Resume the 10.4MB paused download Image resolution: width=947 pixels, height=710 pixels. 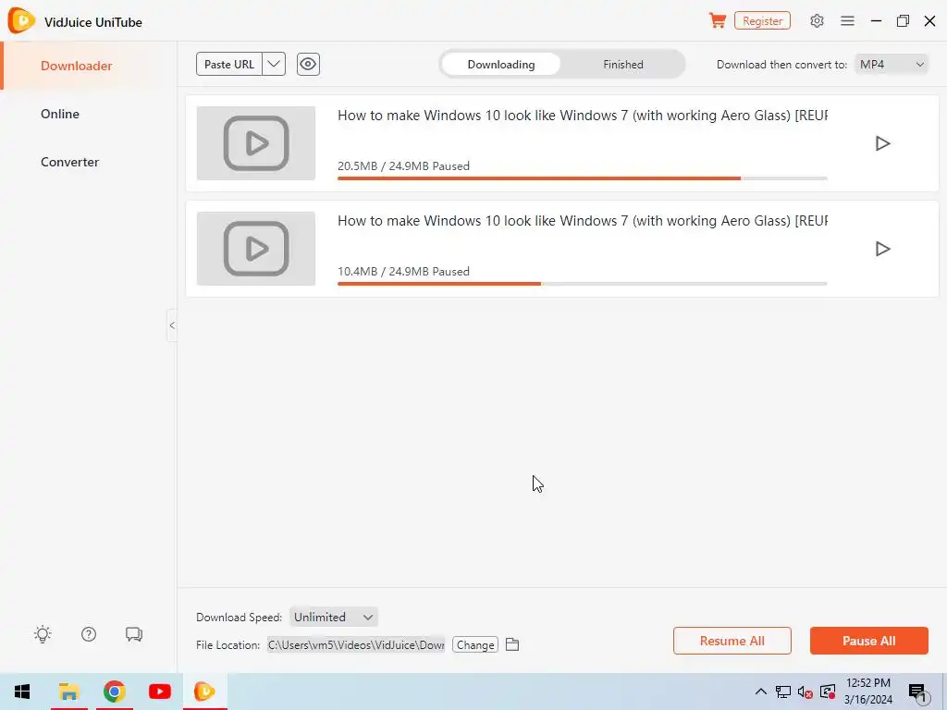(882, 249)
